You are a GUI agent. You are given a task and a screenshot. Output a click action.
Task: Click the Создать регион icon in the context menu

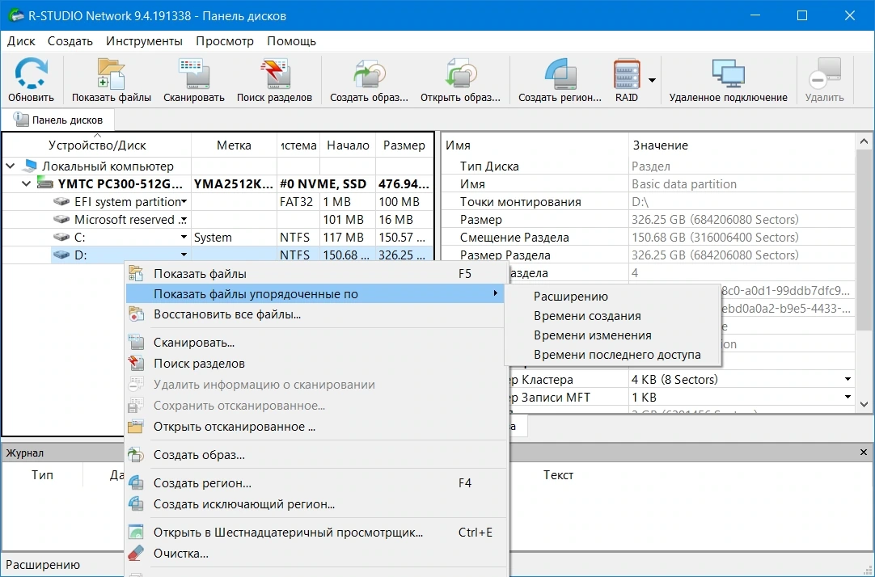tap(136, 482)
